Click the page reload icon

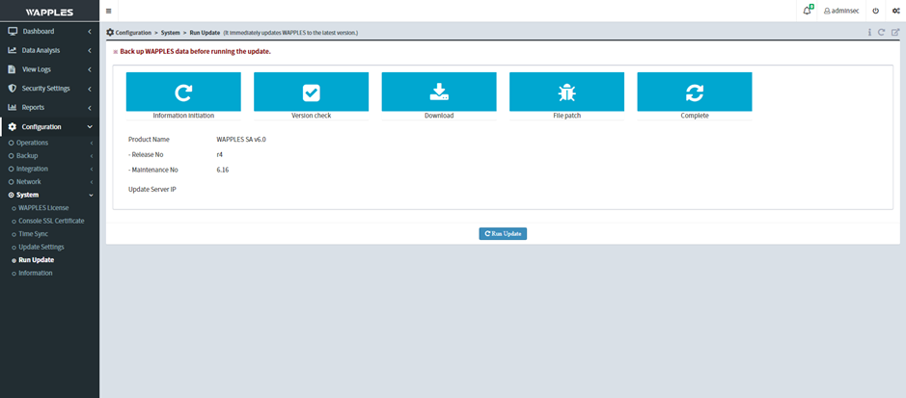tap(882, 32)
